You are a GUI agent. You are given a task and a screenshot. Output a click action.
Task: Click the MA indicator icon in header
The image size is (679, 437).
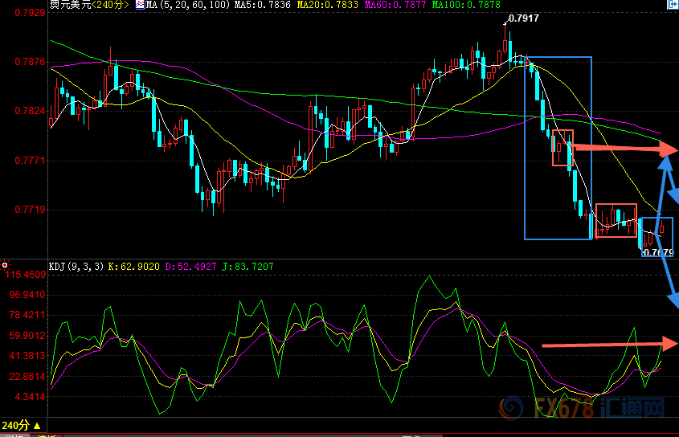(x=140, y=5)
